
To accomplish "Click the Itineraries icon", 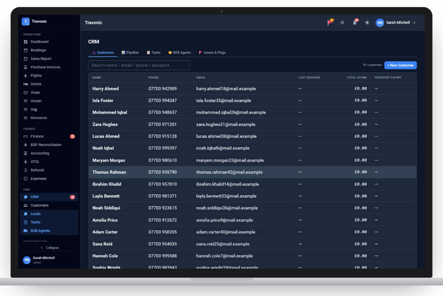I will [x=26, y=118].
